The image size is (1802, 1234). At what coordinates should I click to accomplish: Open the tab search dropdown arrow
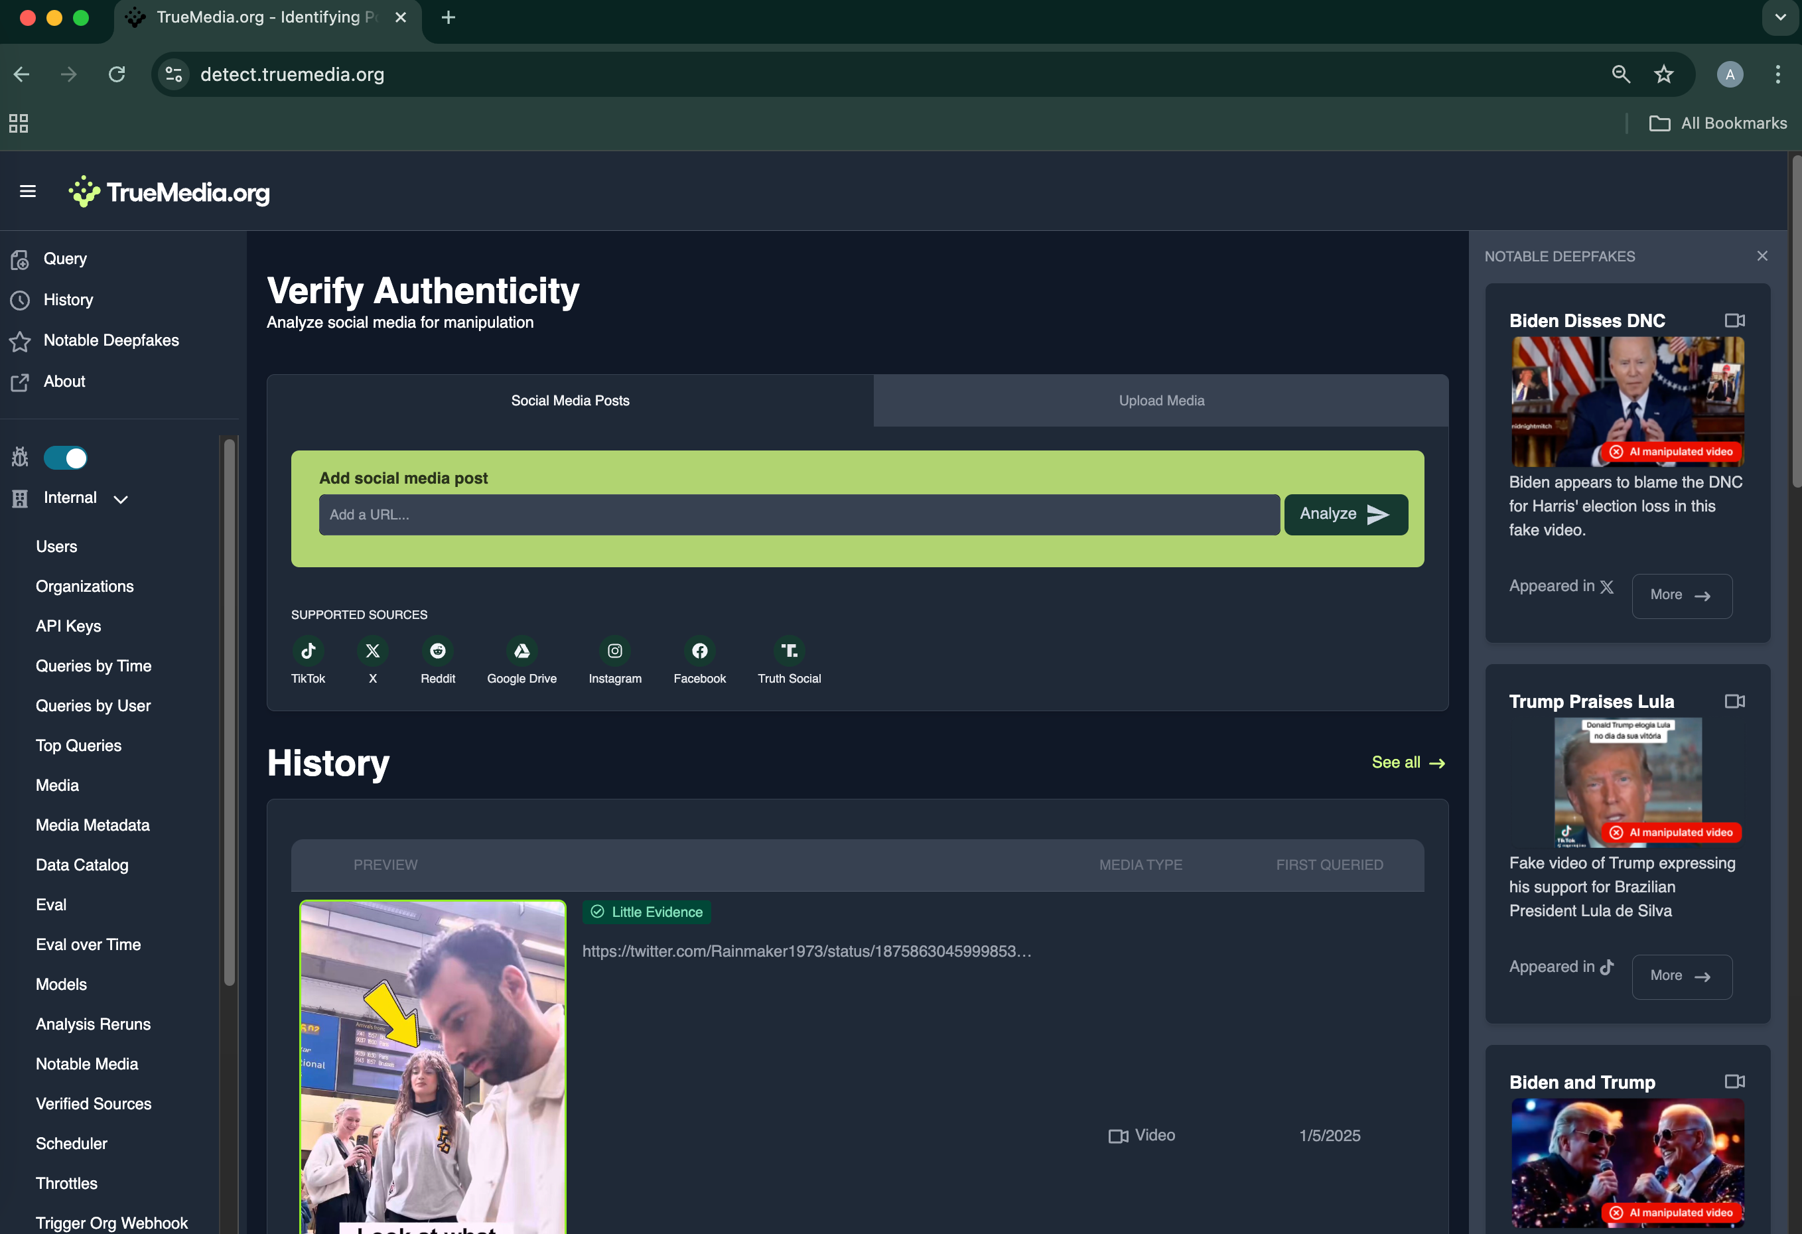coord(1779,17)
